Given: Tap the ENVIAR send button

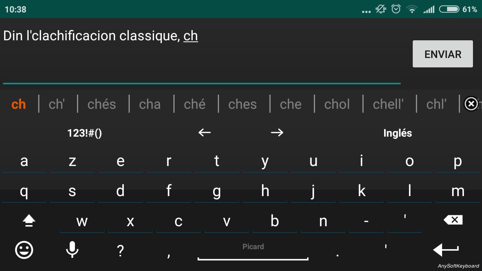Looking at the screenshot, I should click(443, 54).
